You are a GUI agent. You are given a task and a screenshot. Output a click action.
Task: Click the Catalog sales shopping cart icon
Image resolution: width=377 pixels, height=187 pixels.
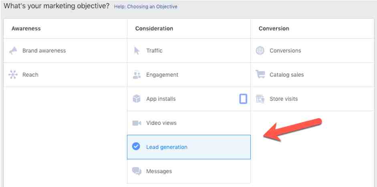(260, 74)
